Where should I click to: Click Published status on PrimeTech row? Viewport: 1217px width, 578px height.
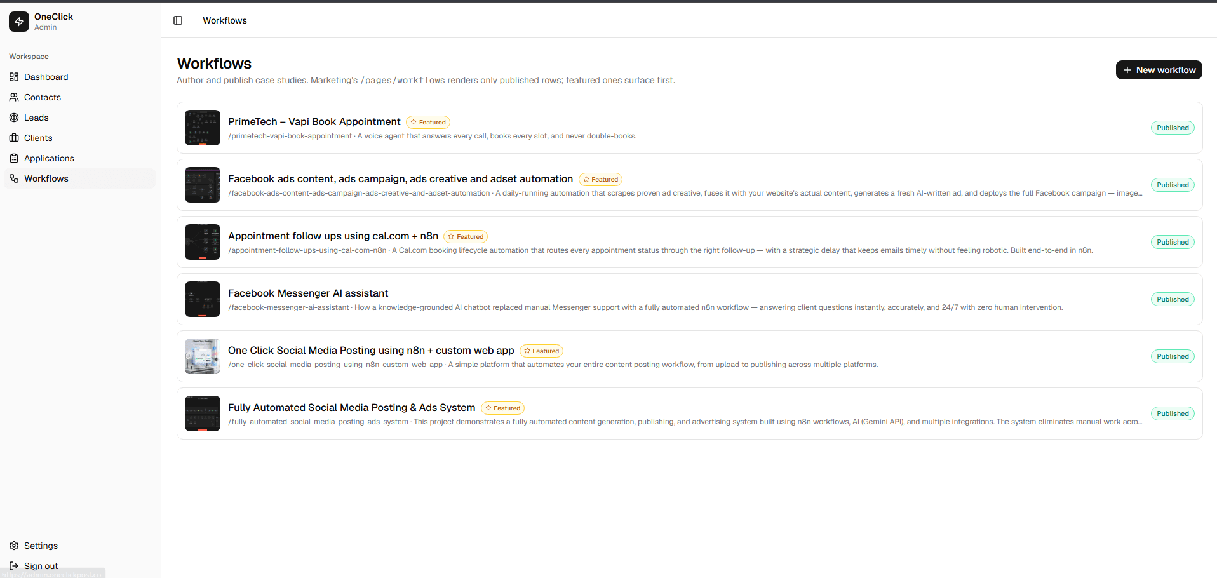click(x=1173, y=128)
